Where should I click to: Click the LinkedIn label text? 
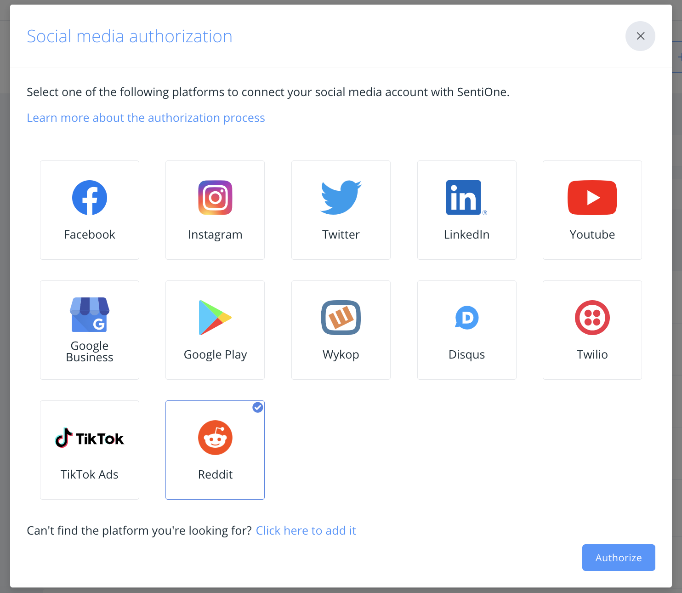coord(466,234)
